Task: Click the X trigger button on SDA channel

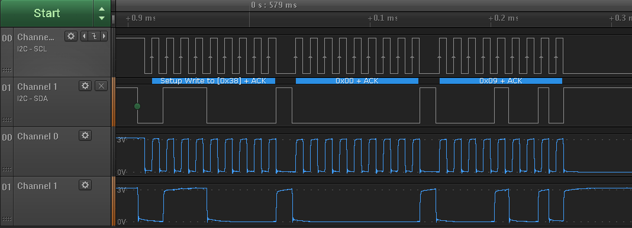Action: click(x=101, y=86)
